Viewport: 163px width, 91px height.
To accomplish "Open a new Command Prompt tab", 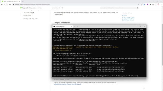I will pos(75,27).
